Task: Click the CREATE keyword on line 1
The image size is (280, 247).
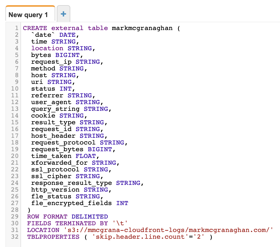Action: tap(35, 28)
